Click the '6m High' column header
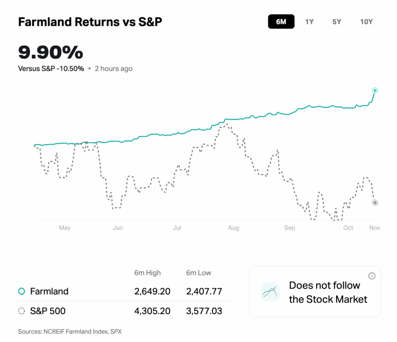The width and height of the screenshot is (397, 342). pyautogui.click(x=147, y=273)
